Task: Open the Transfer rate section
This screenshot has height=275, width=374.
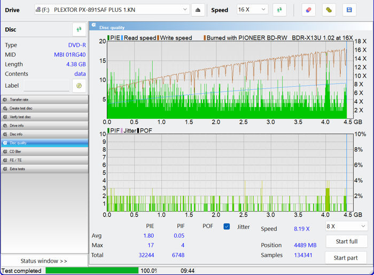Action: pos(44,100)
